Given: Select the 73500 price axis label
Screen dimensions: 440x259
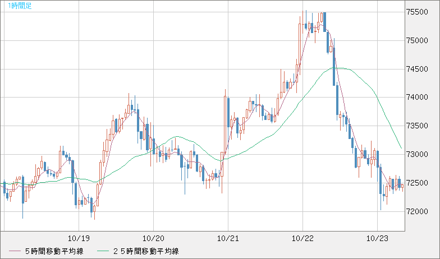Looking at the screenshot, I should tap(418, 126).
